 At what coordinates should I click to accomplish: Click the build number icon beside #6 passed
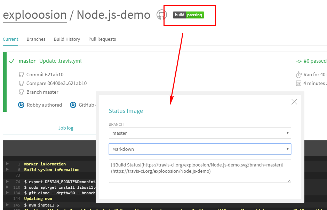[299, 61]
